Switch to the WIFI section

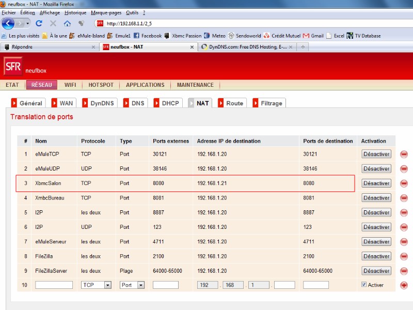click(x=70, y=85)
